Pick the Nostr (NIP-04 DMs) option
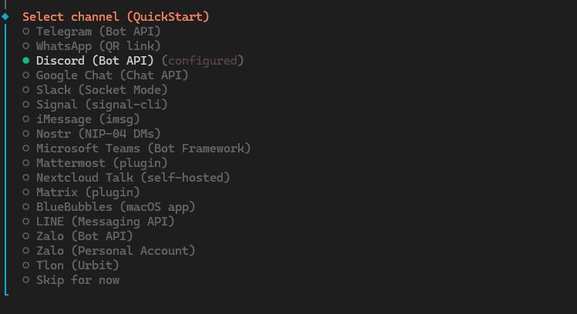This screenshot has width=577, height=314. click(98, 134)
